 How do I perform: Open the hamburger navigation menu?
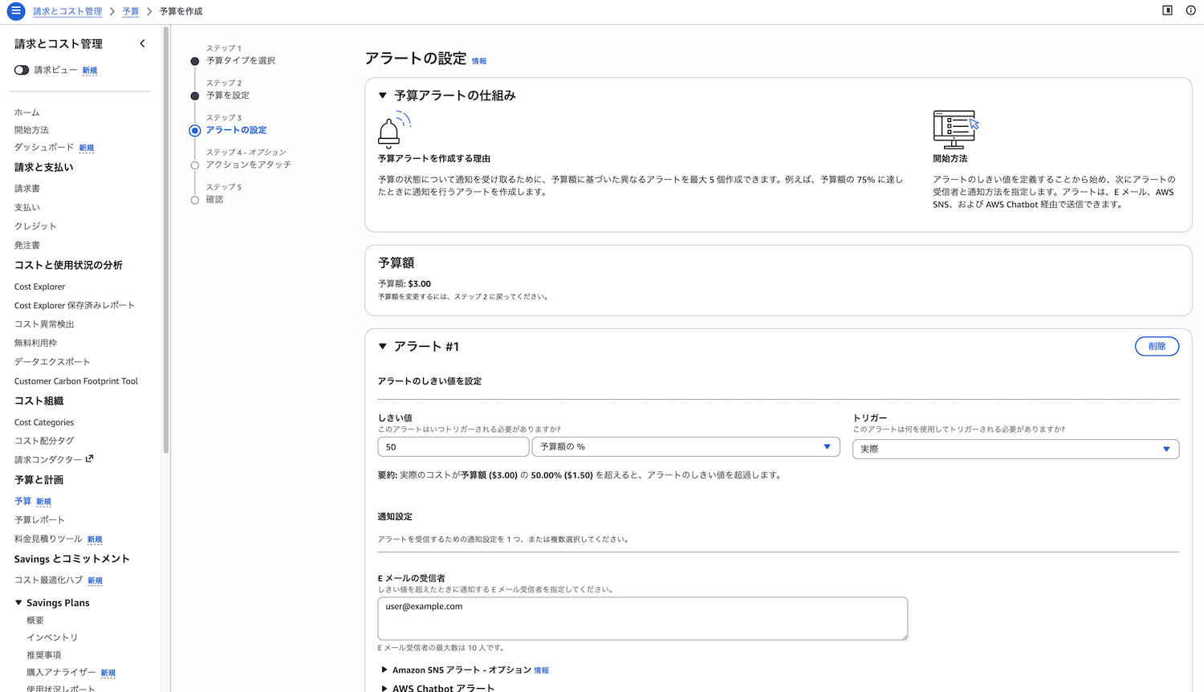(16, 11)
